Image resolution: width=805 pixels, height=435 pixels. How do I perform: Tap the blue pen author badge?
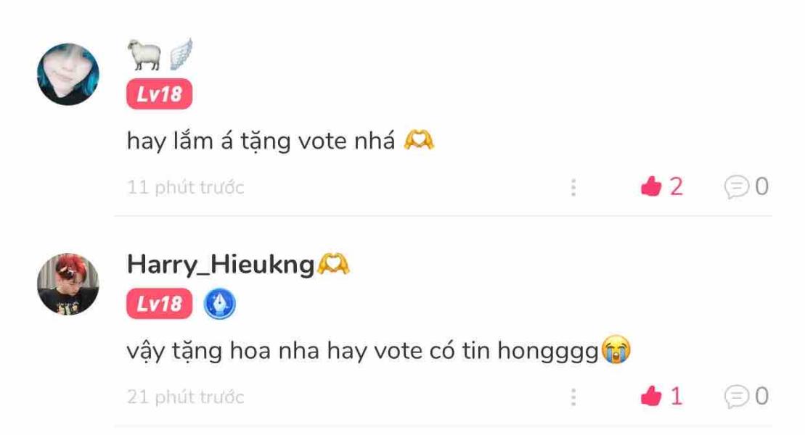click(220, 304)
